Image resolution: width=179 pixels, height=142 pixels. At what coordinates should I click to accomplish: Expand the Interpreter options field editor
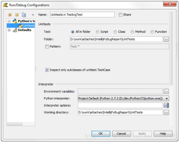tap(166, 105)
